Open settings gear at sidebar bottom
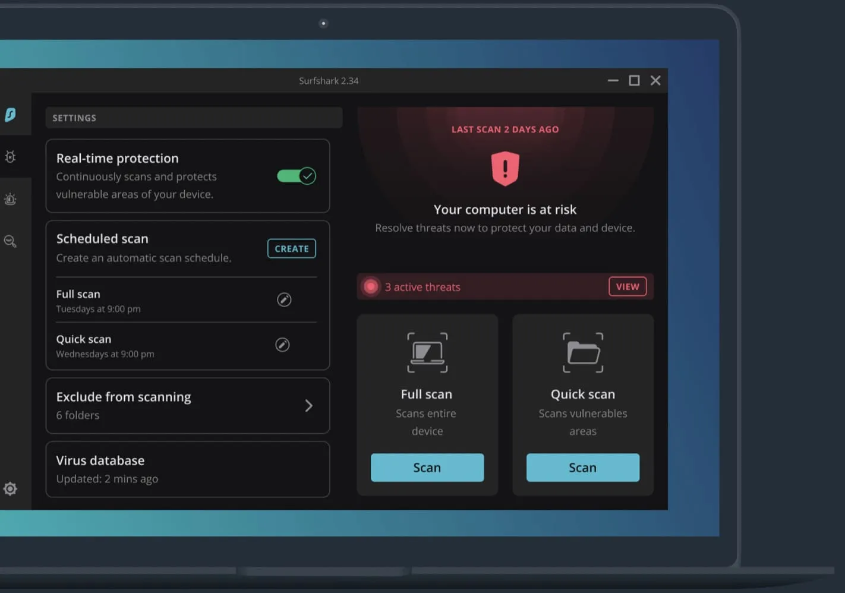Image resolution: width=845 pixels, height=593 pixels. point(10,488)
